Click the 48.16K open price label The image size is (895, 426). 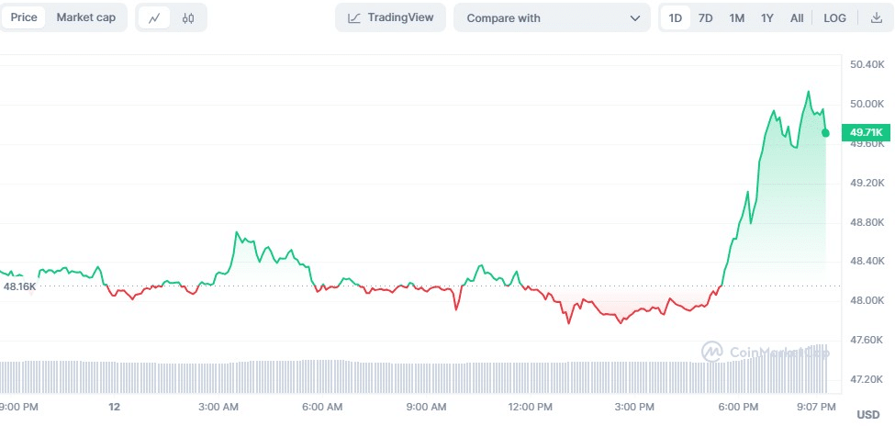point(19,286)
